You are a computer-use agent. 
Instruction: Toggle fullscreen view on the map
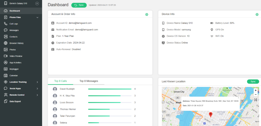(x=256, y=100)
